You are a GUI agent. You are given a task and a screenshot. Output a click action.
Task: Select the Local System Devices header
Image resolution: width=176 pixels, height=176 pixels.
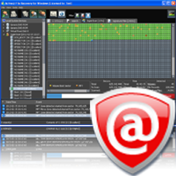click(x=22, y=21)
